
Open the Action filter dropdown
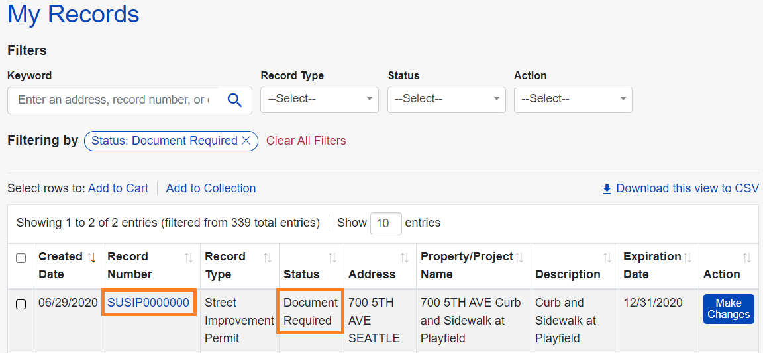[573, 100]
